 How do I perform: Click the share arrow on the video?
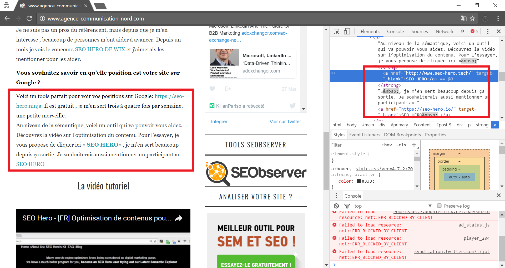pyautogui.click(x=179, y=218)
